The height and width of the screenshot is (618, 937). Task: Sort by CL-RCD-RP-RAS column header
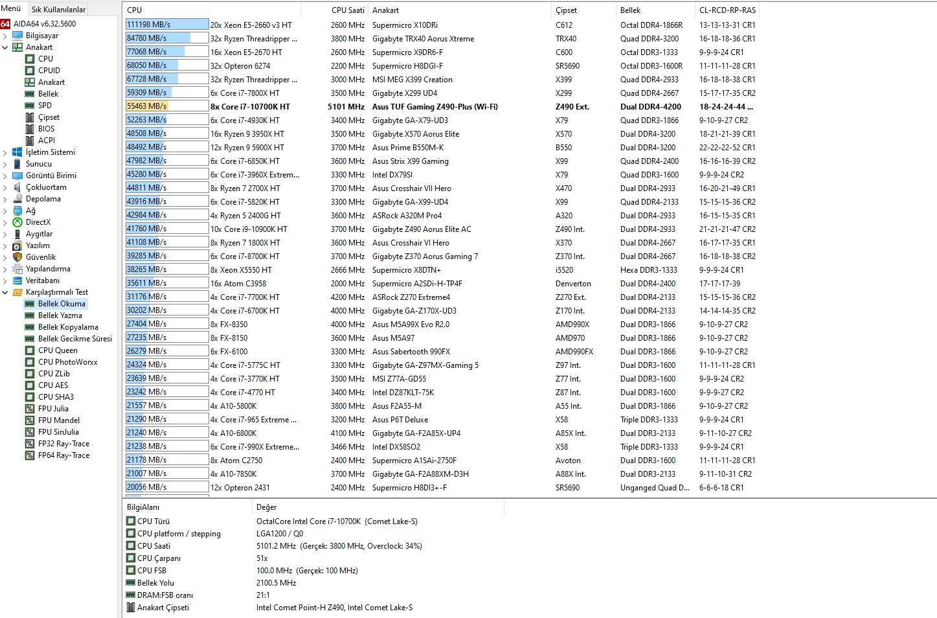click(x=727, y=10)
